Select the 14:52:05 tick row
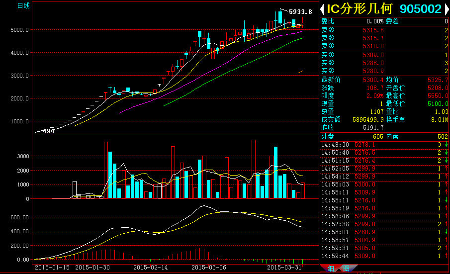The height and width of the screenshot is (274, 450). pos(384,169)
